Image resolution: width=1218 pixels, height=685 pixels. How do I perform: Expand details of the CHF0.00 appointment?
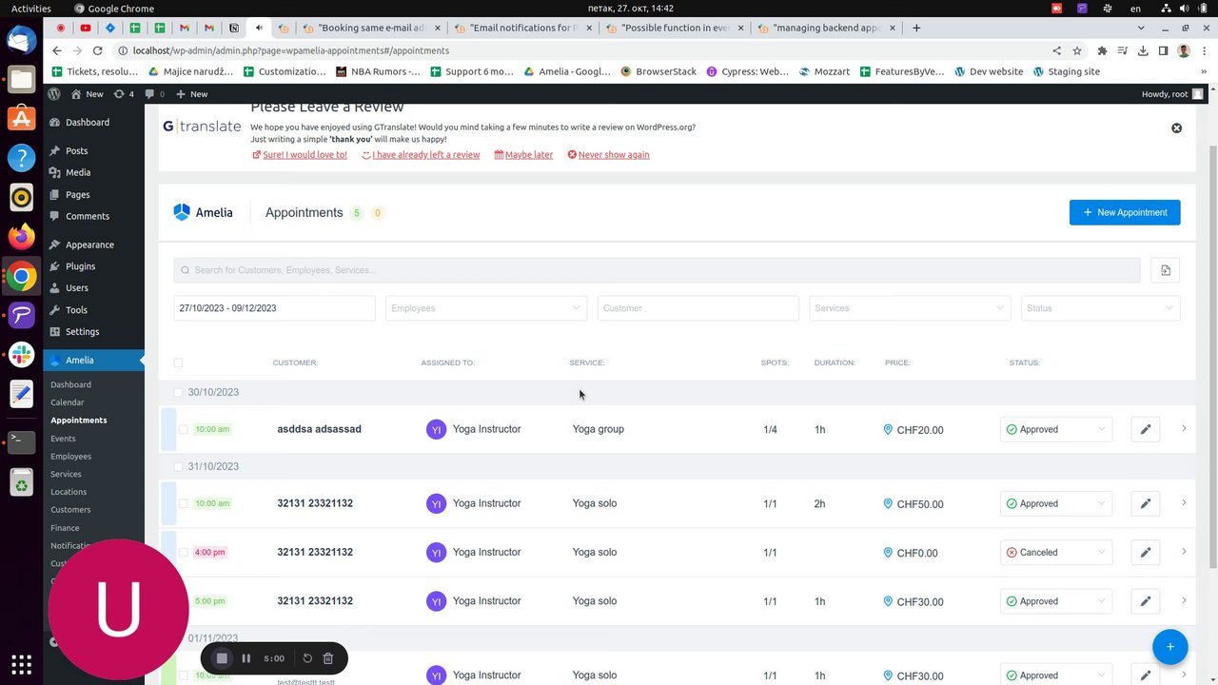click(x=1184, y=552)
